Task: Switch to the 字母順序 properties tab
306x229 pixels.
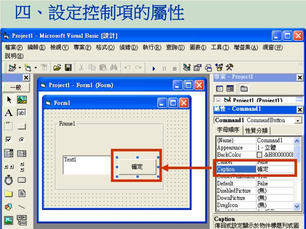Action: pos(228,130)
